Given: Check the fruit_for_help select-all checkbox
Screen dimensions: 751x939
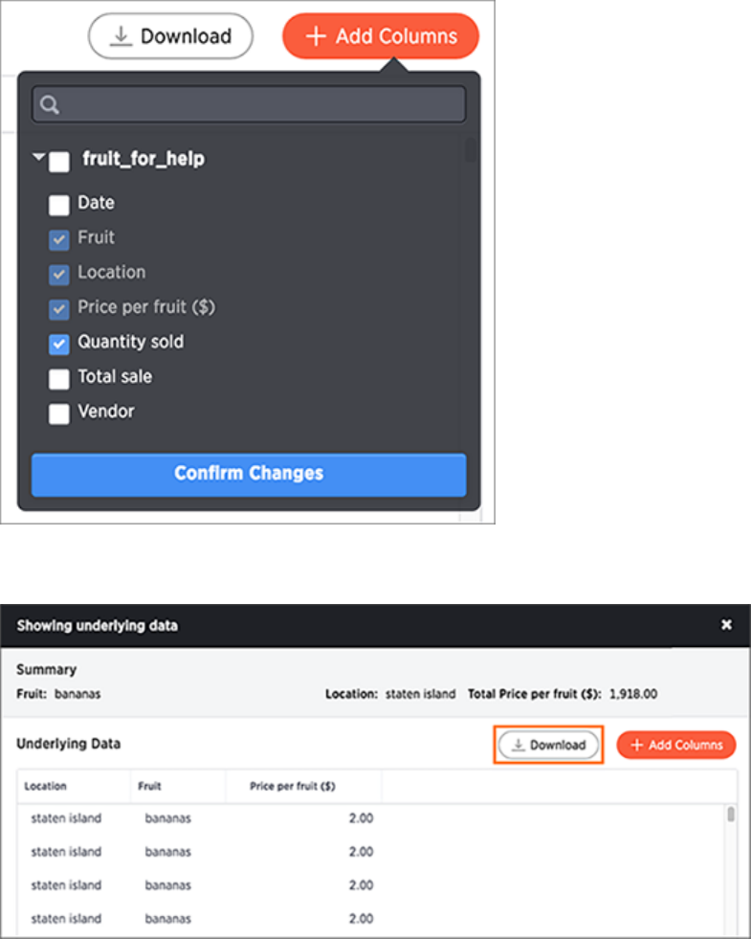Looking at the screenshot, I should [x=59, y=162].
